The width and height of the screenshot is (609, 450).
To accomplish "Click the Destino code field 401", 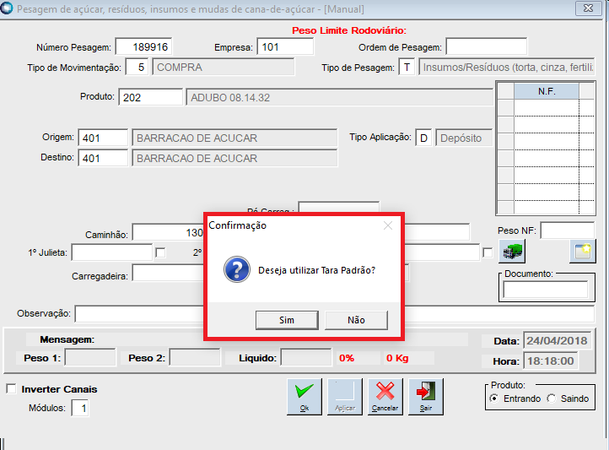I will pos(103,158).
